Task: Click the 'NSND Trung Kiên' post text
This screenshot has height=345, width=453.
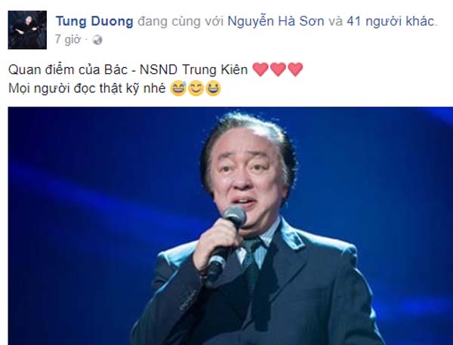Action: click(193, 69)
